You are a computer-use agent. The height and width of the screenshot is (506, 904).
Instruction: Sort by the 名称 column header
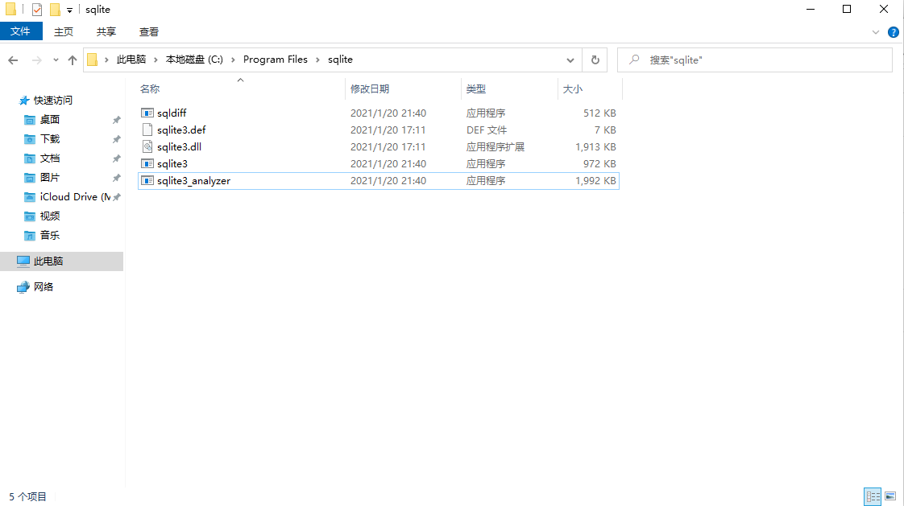pos(150,88)
